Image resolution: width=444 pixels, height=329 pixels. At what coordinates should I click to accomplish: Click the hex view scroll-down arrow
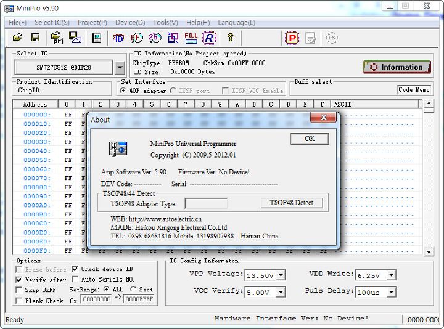tap(429, 251)
